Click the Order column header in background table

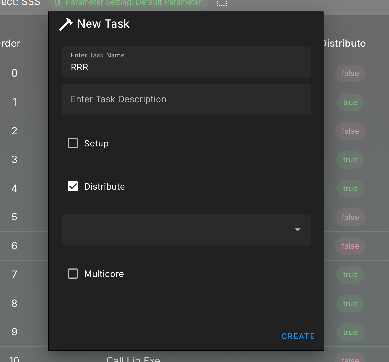[10, 43]
